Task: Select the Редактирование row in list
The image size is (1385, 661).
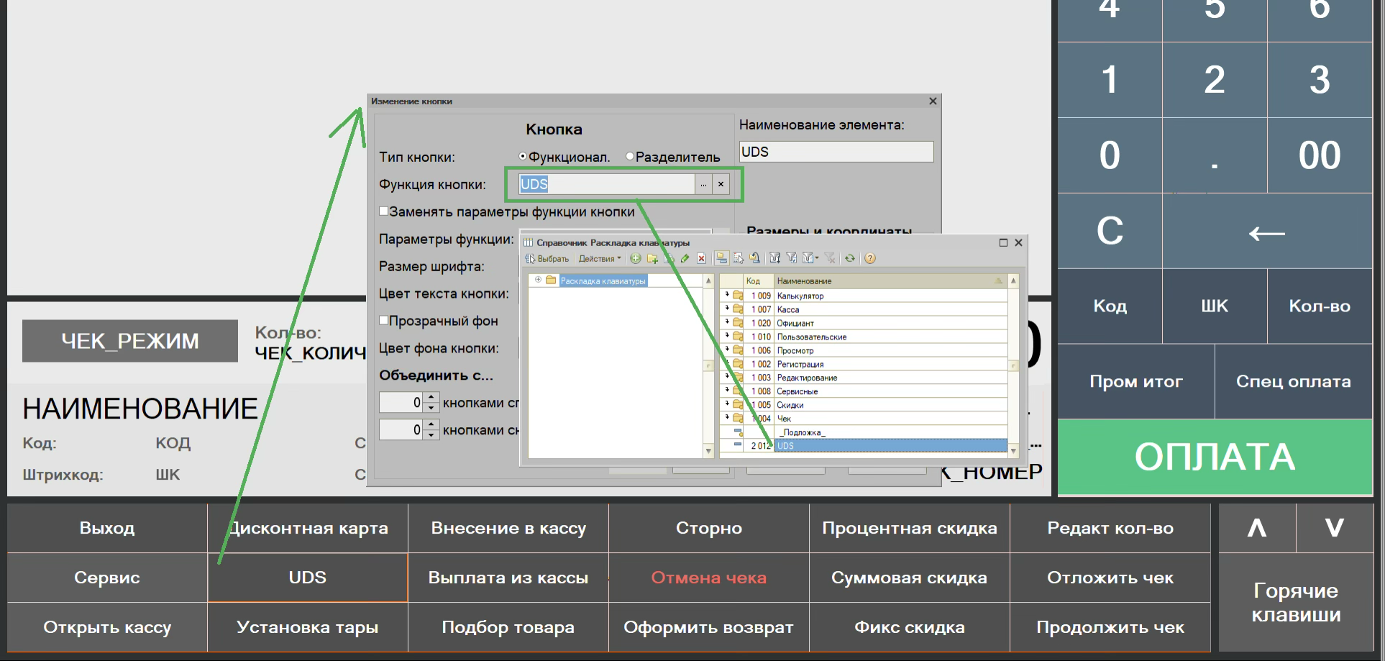Action: pos(864,378)
